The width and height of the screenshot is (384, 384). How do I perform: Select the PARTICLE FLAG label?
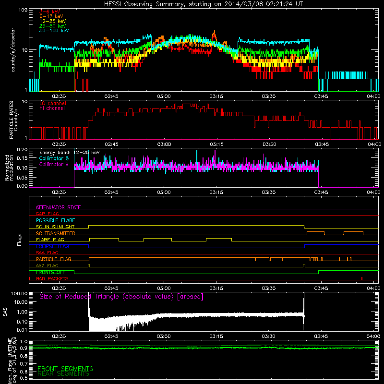tap(54, 259)
